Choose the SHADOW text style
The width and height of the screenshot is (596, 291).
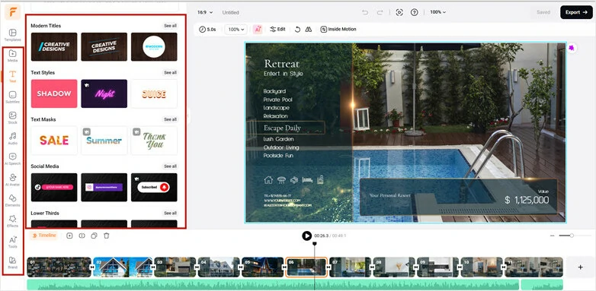(x=54, y=93)
